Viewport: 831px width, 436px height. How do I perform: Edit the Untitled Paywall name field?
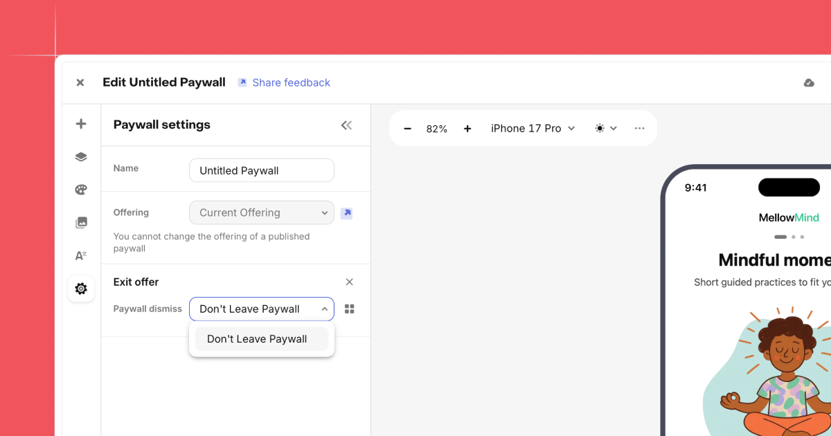[262, 170]
